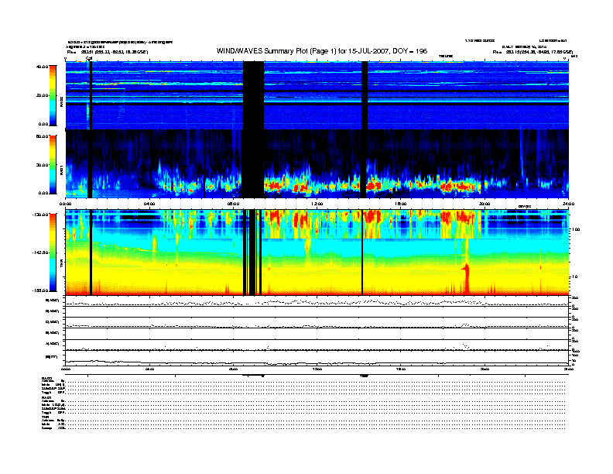Select the -130.00 label on TNR scale
613x474 pixels.
tap(40, 215)
